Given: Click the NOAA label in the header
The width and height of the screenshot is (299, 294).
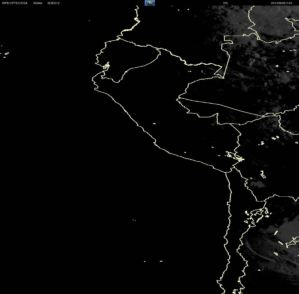Looking at the screenshot, I should point(38,3).
